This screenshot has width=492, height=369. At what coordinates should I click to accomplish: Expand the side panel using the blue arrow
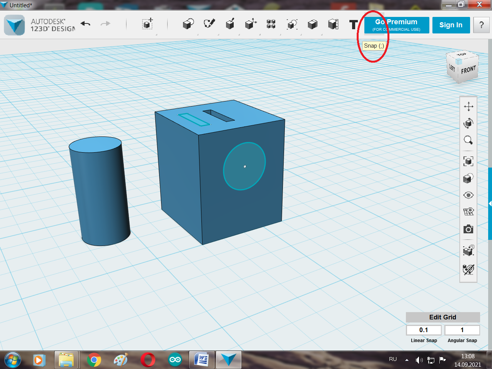(490, 204)
